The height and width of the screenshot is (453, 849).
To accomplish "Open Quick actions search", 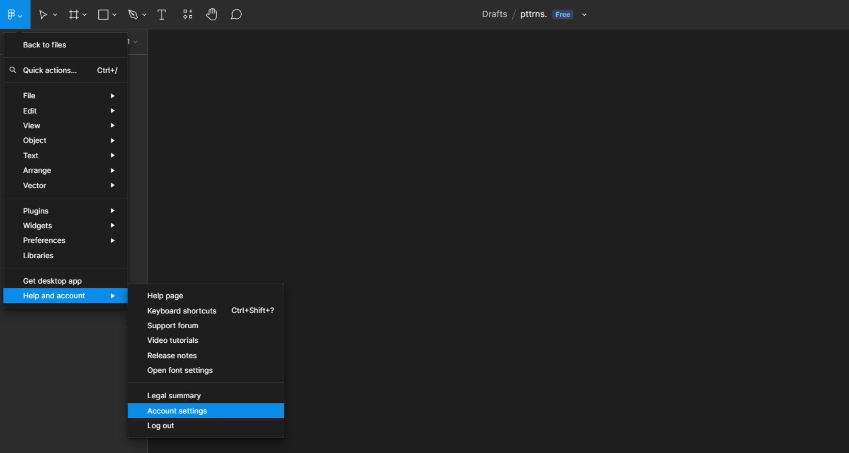I will (65, 70).
